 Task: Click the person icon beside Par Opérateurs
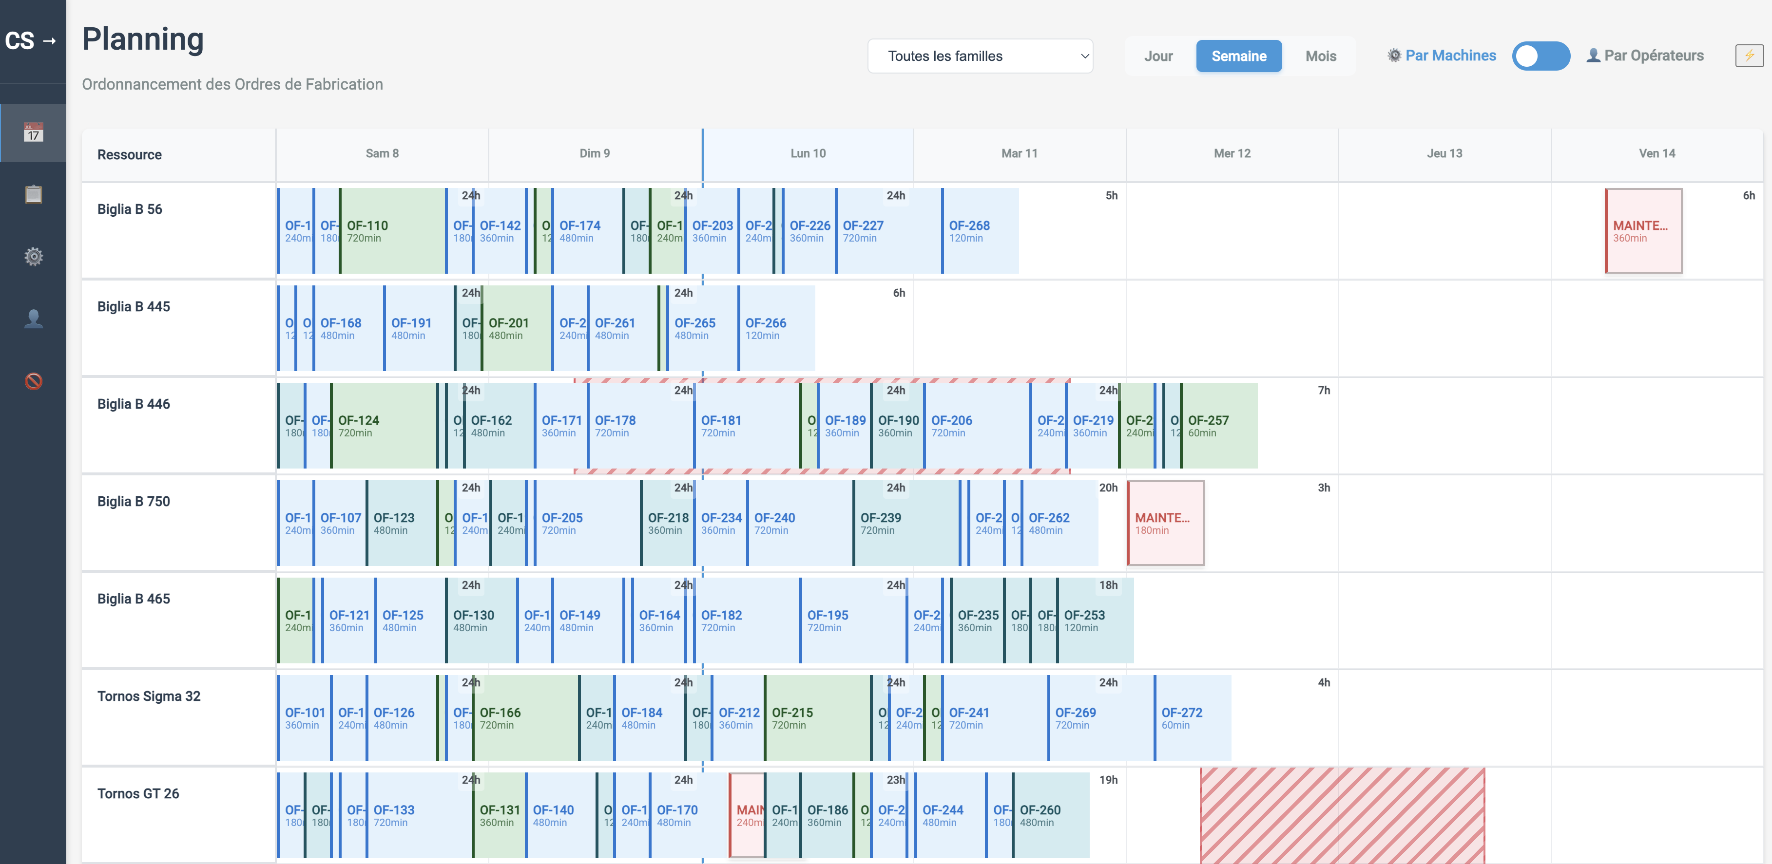(1594, 56)
